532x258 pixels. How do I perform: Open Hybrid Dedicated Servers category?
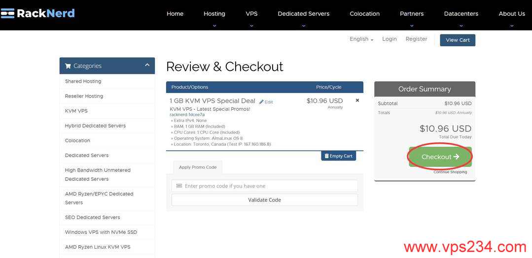pos(107,126)
